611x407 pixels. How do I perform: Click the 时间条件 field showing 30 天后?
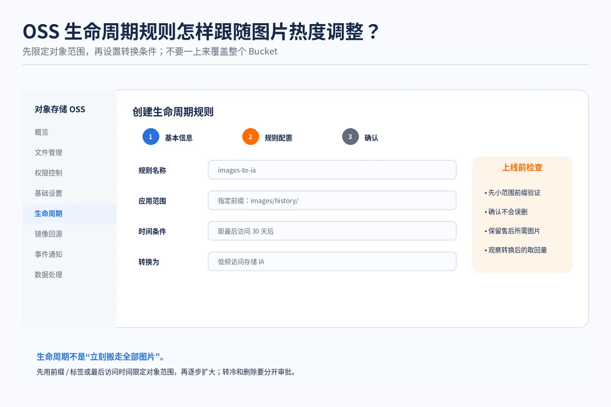point(332,231)
